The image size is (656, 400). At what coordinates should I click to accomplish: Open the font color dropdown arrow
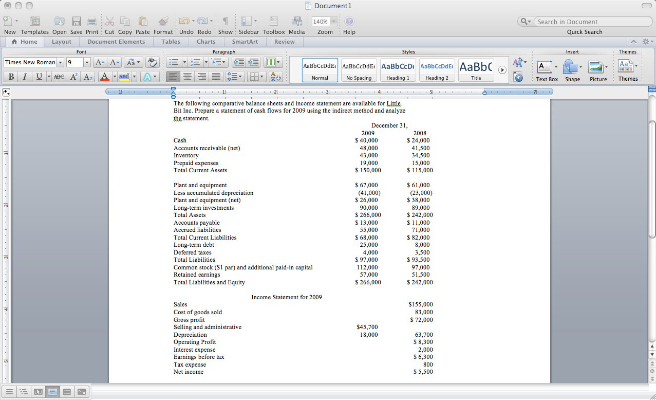[x=115, y=77]
